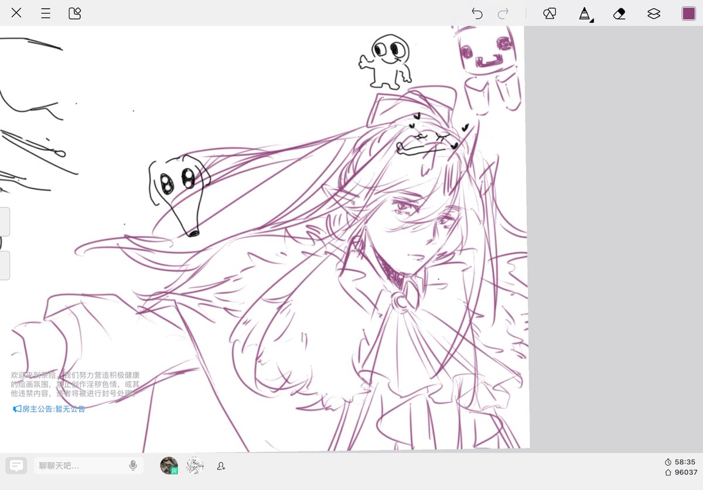Tap the upper left side panel handle
The image size is (703, 490).
pyautogui.click(x=5, y=222)
